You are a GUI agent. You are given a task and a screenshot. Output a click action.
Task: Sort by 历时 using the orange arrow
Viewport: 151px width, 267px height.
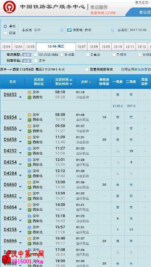90,82
